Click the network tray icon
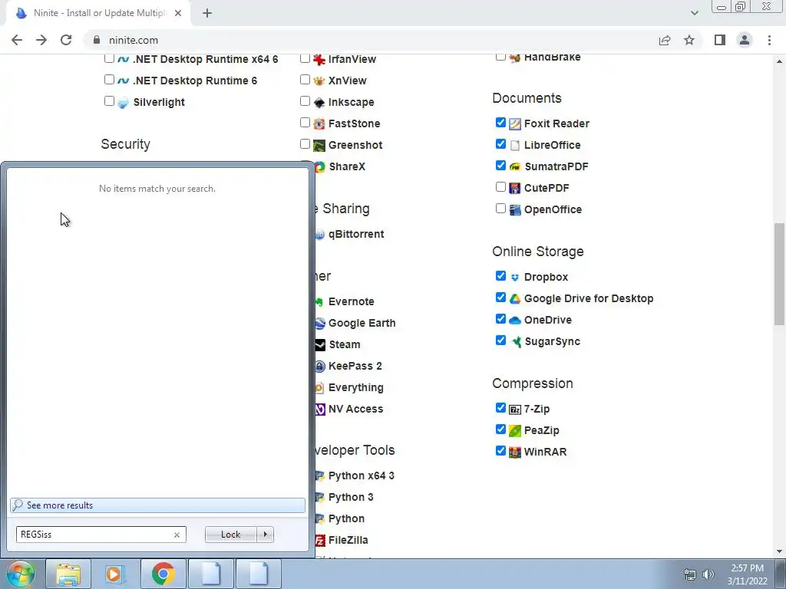The height and width of the screenshot is (589, 786). [690, 574]
